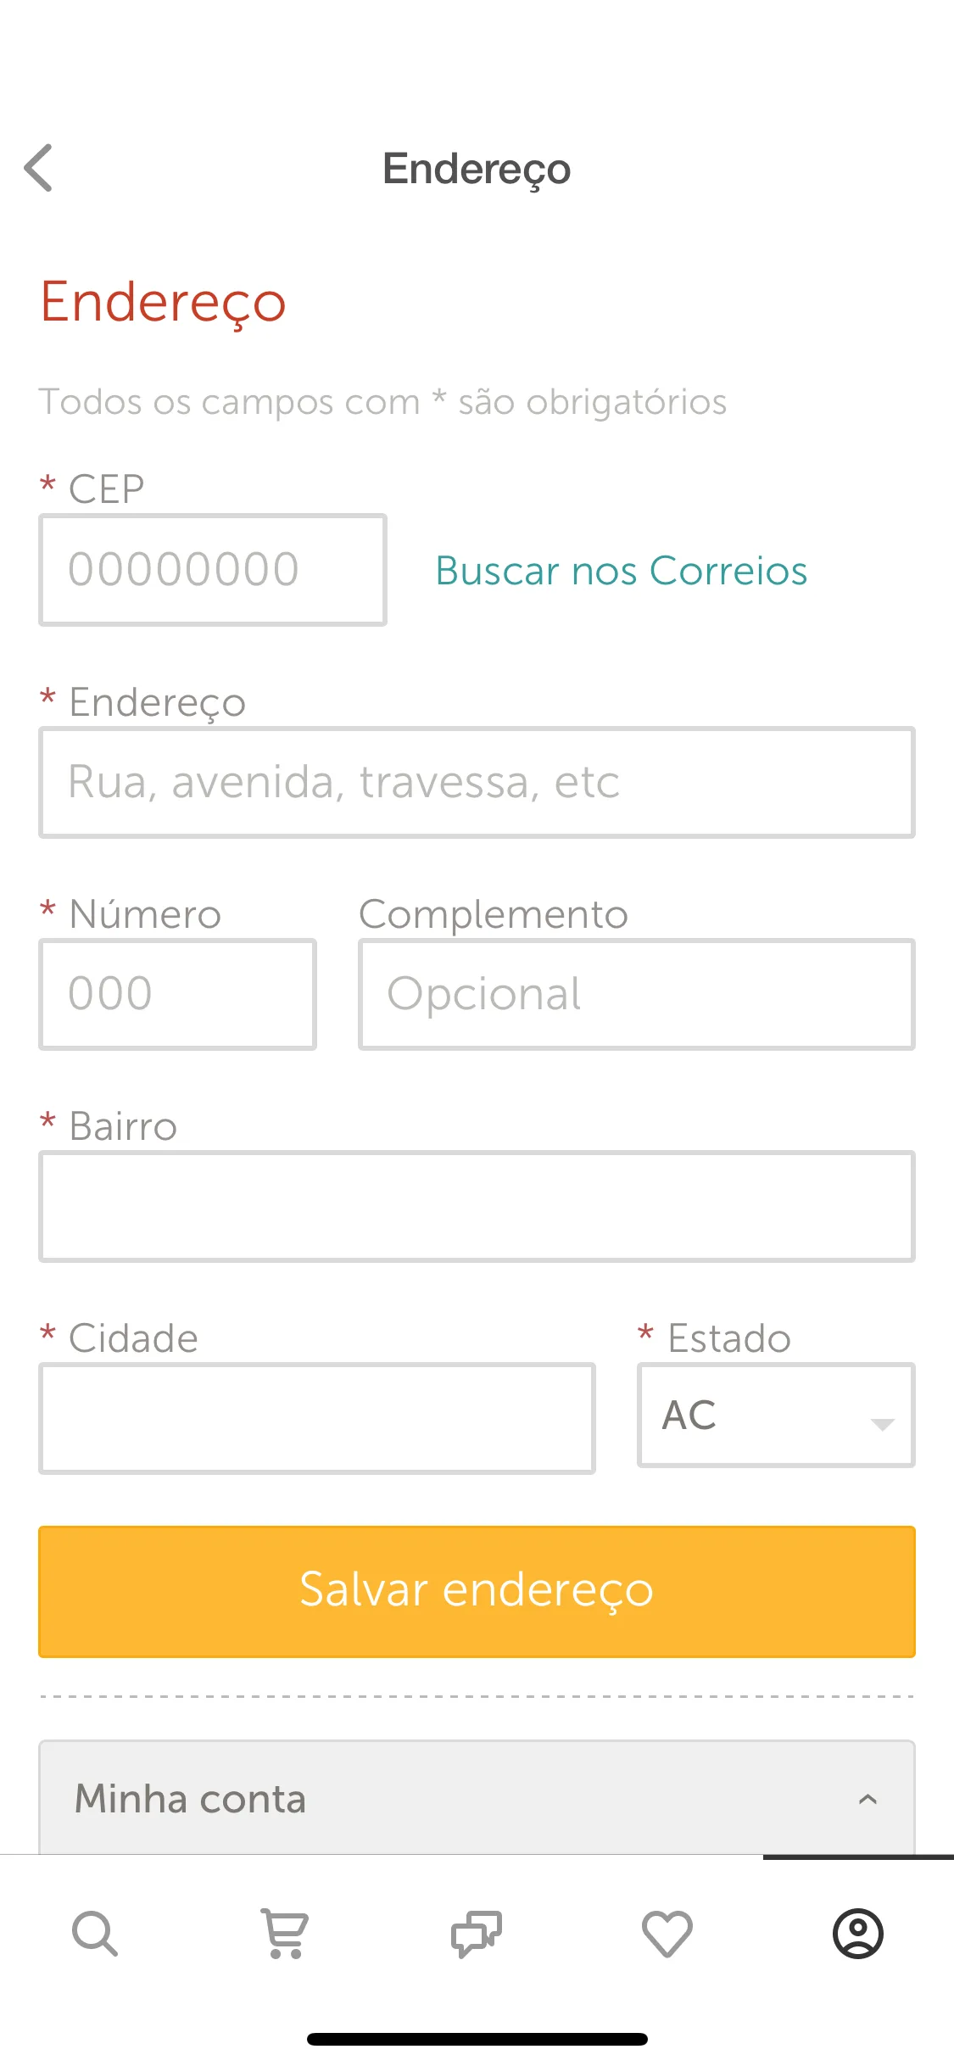Focus the Complemento optional field
The height and width of the screenshot is (2066, 954).
[x=637, y=994]
